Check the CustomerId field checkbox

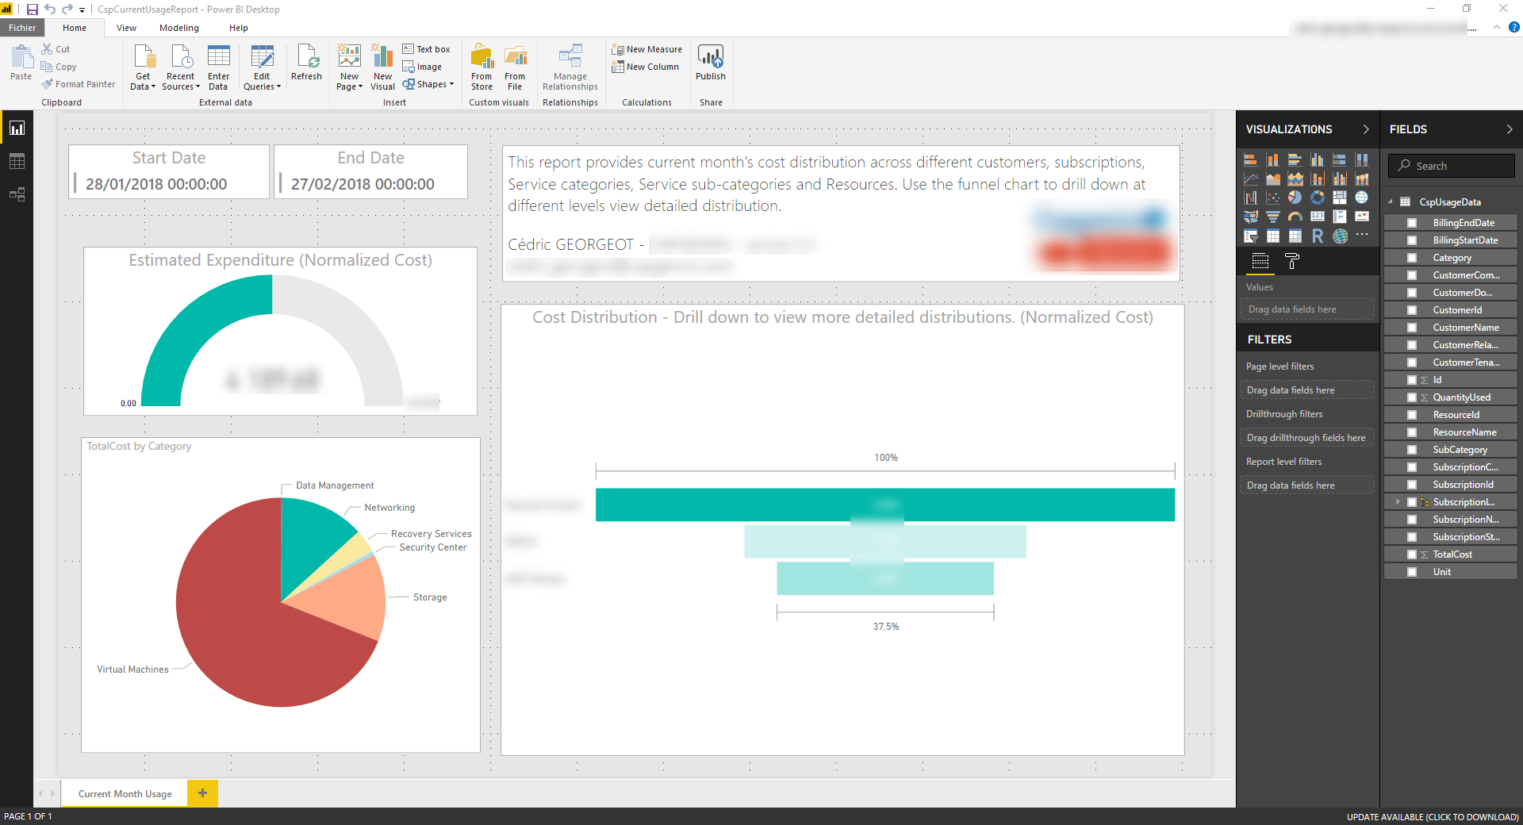click(x=1412, y=310)
